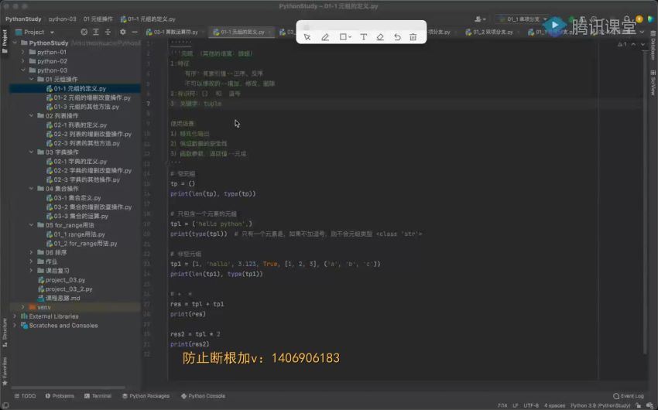658x410 pixels.
Task: Open the Python Packages tool window
Action: (x=146, y=396)
